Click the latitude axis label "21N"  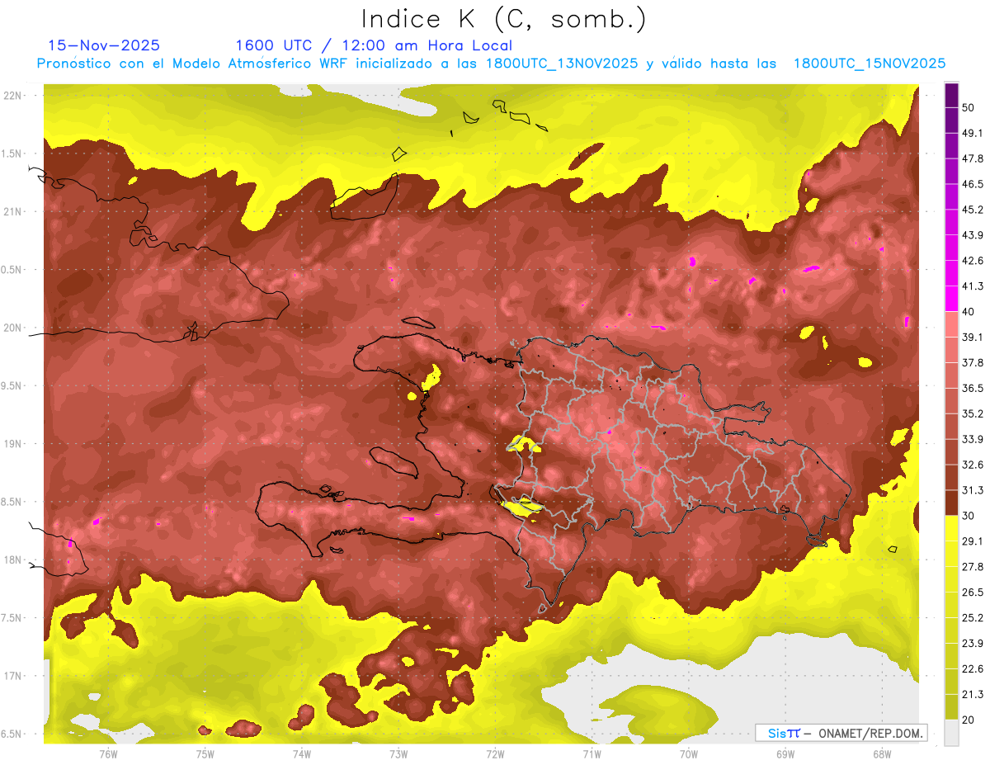click(14, 212)
